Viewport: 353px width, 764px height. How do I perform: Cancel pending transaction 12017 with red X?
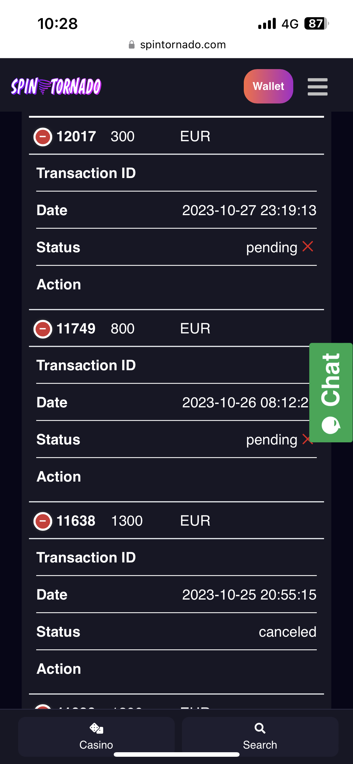click(308, 247)
